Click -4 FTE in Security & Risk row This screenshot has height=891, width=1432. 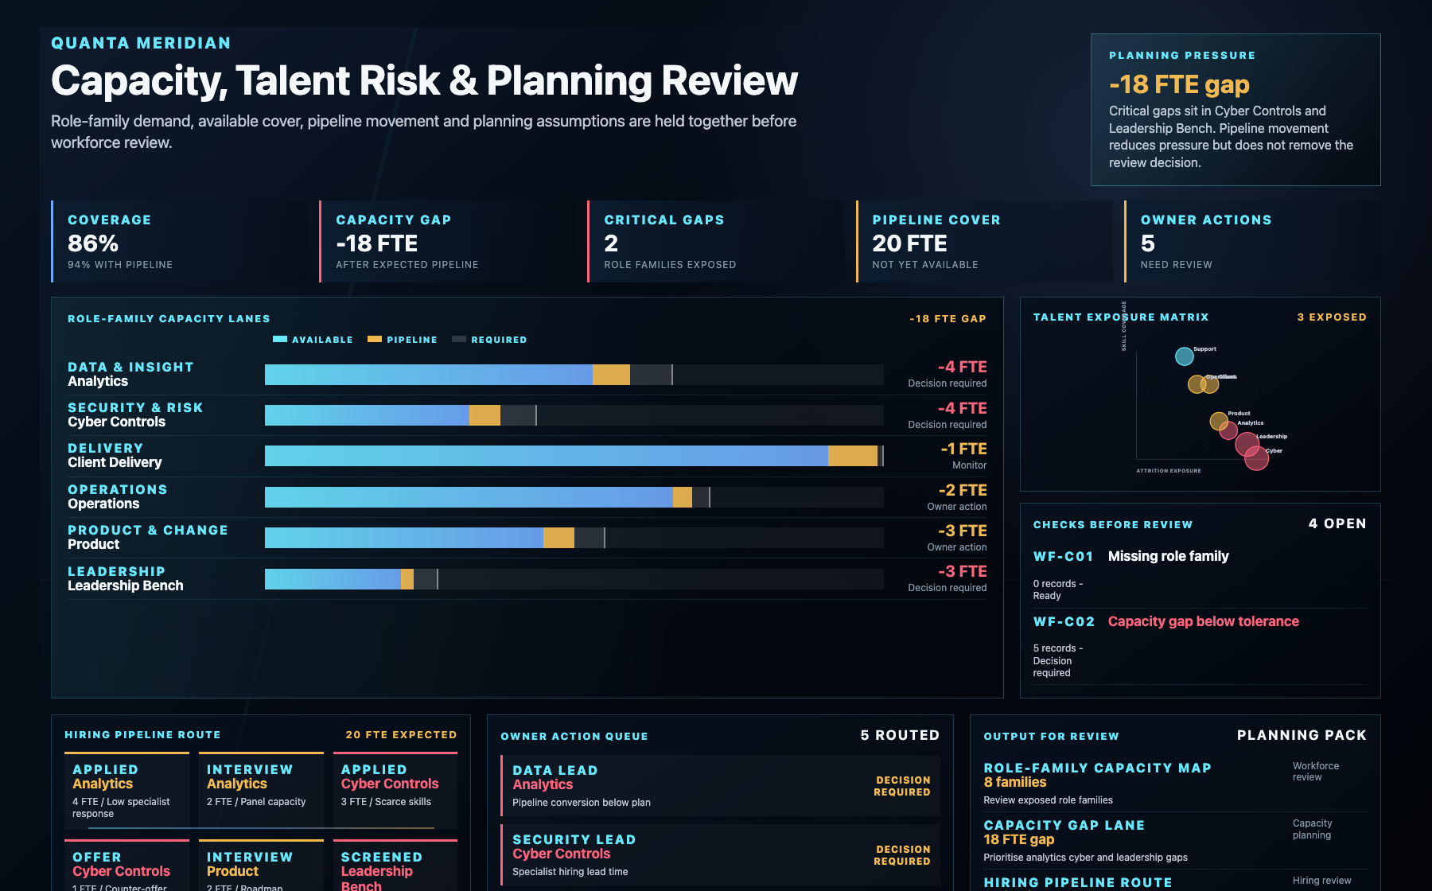pos(962,408)
